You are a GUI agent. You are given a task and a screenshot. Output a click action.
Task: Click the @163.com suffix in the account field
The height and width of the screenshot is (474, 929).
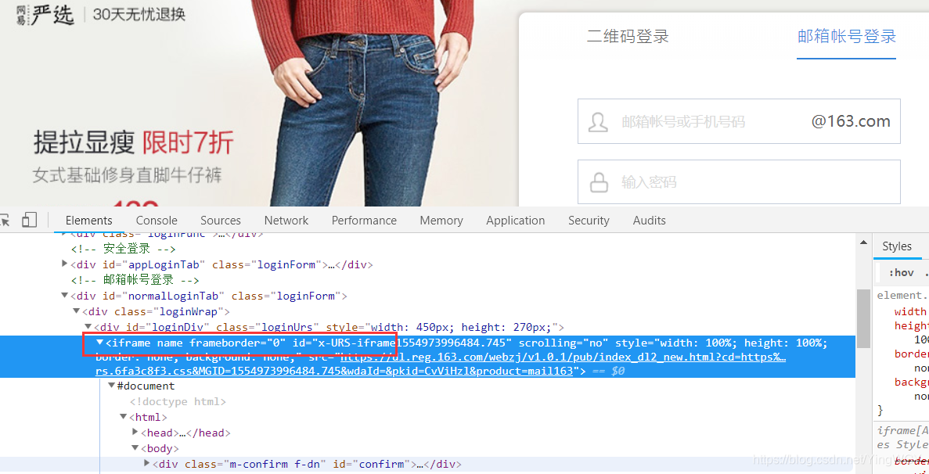pyautogui.click(x=851, y=121)
